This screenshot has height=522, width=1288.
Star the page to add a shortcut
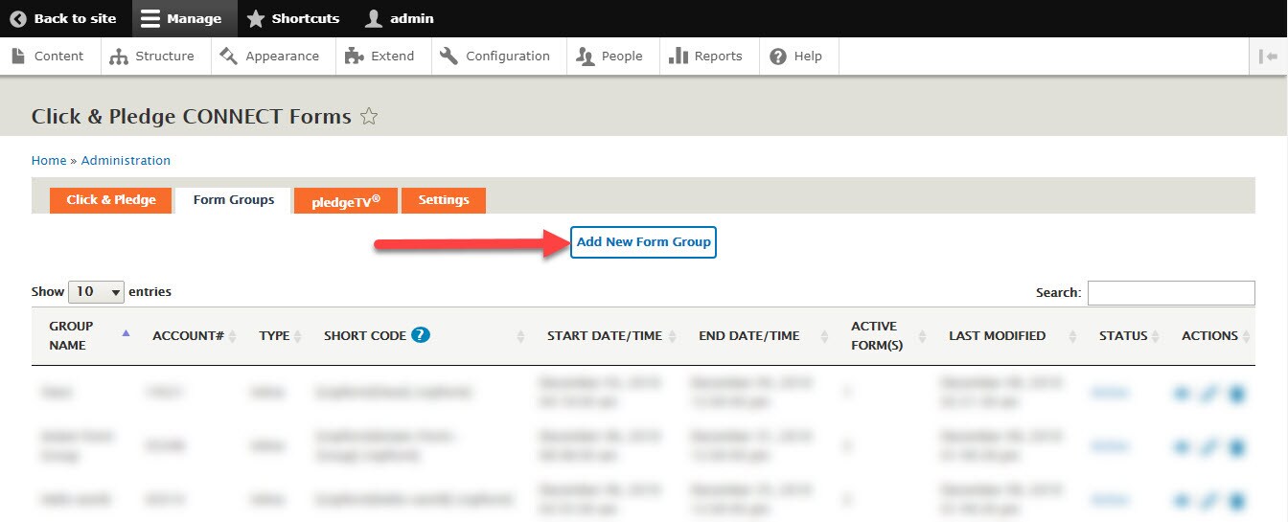(369, 117)
